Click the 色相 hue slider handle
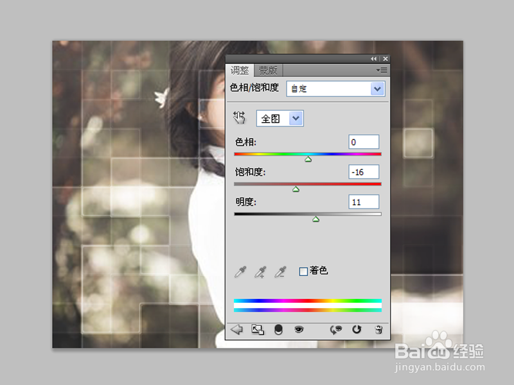514x385 pixels. (x=308, y=159)
